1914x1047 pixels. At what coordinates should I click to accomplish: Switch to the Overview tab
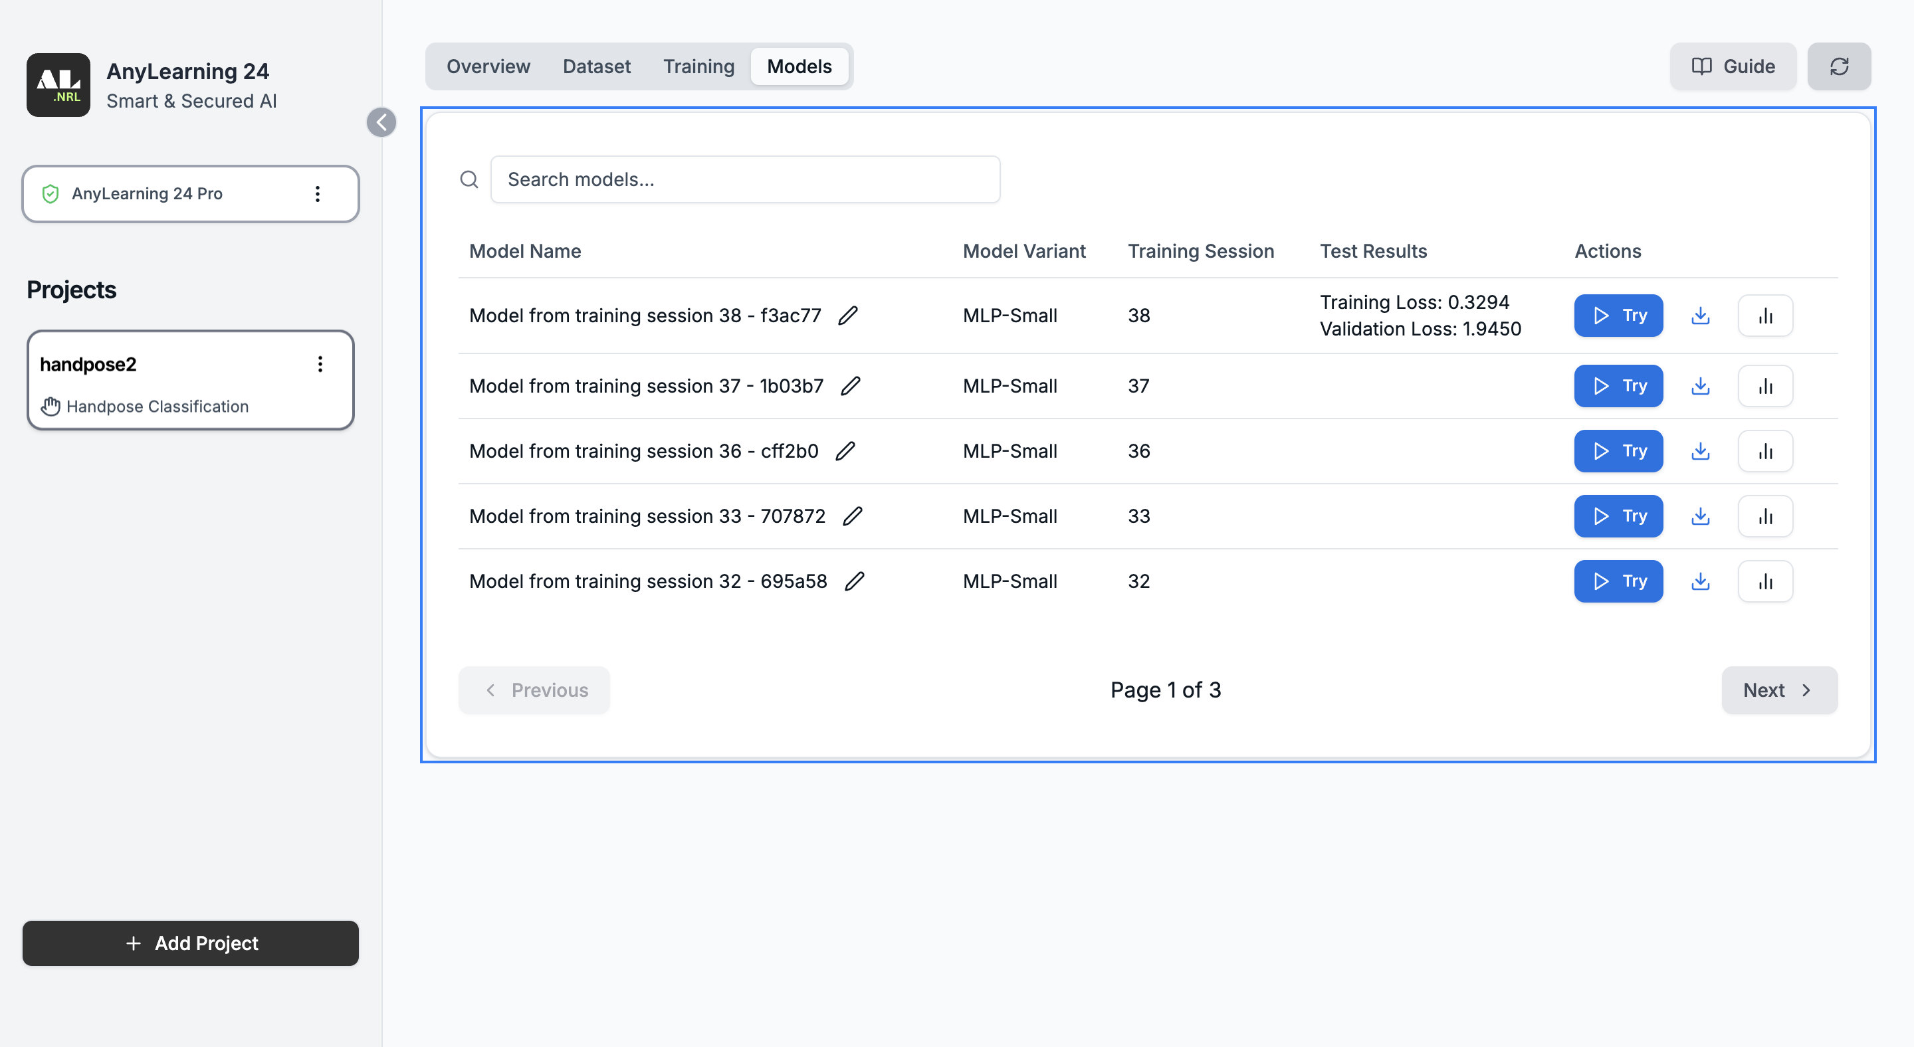(x=488, y=67)
